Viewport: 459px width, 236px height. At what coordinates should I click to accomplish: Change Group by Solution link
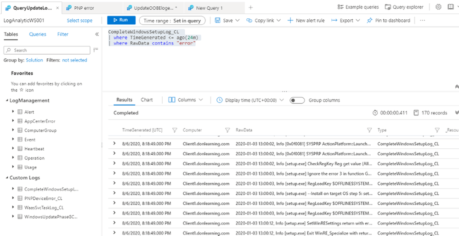(34, 60)
